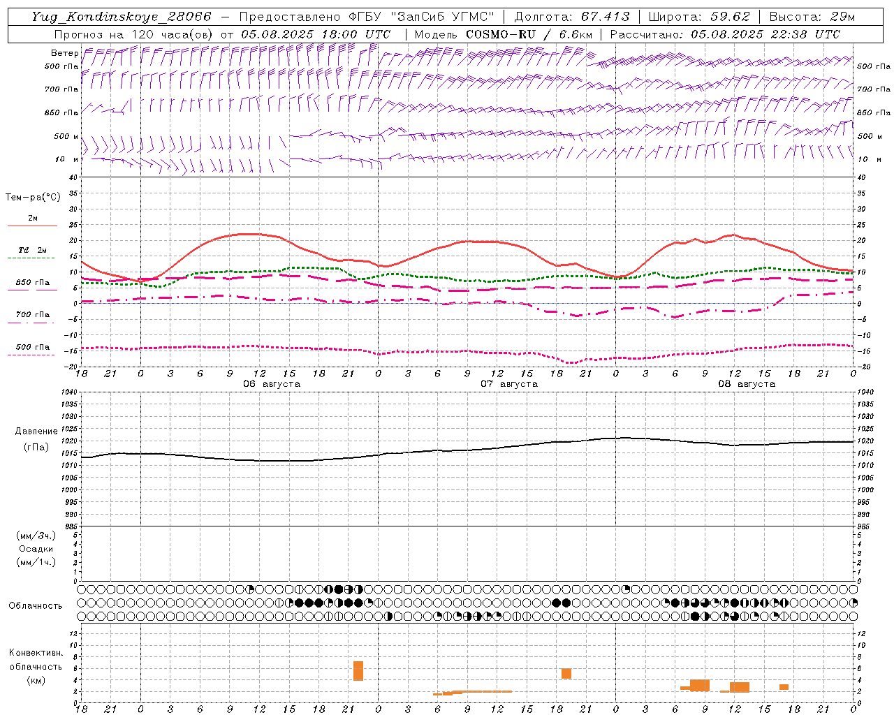Click the forecast start time 05.08.2025 18:00 UTC
Screen dimensions: 894x715
(x=316, y=34)
